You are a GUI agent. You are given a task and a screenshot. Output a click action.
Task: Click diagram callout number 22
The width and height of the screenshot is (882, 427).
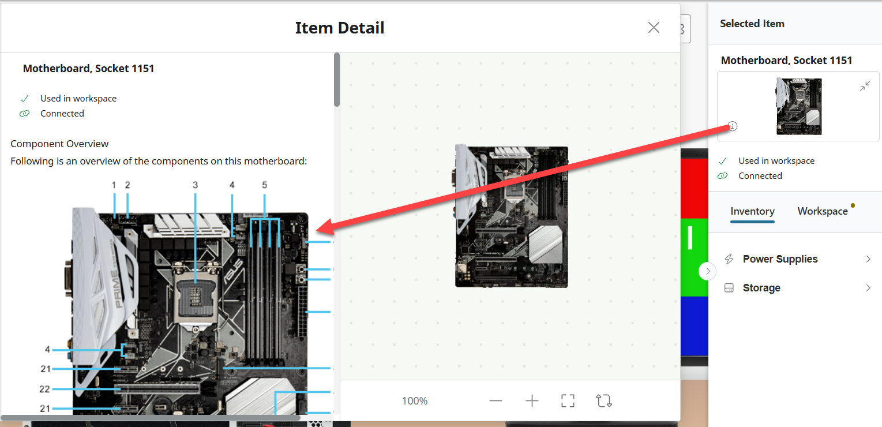pos(44,389)
